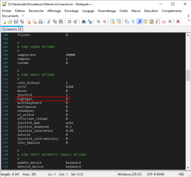
Task: Open the Macro menu
Action: click(x=136, y=11)
